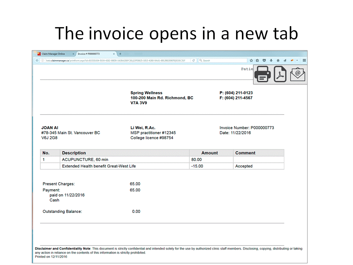353x265 pixels.
Task: Show bookmarks list icon in toolbar
Action: [x=258, y=60]
